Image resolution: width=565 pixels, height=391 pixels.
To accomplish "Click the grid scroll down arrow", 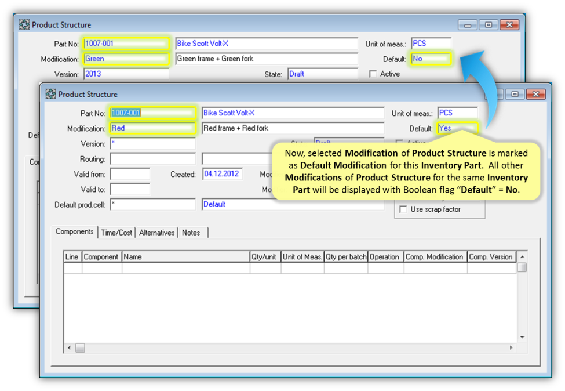I will [522, 337].
